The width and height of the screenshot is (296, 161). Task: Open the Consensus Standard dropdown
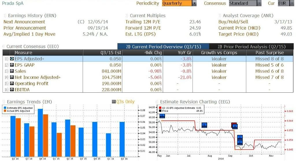[245, 3]
